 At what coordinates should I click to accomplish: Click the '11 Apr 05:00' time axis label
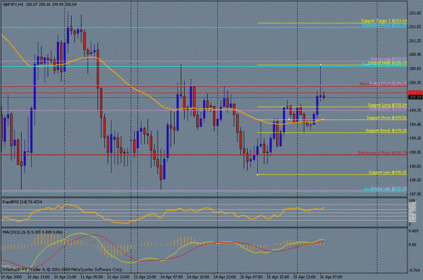click(x=92, y=277)
